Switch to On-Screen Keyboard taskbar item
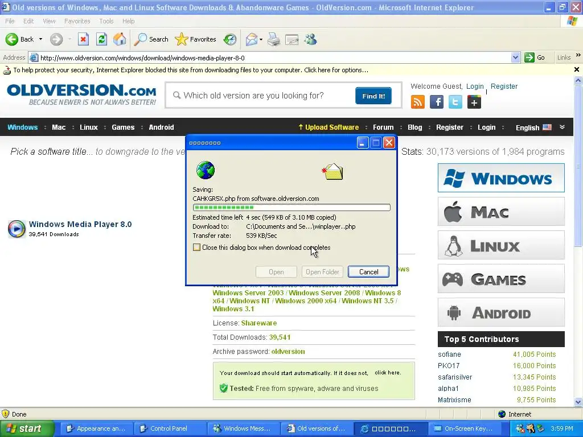583x437 pixels. pos(465,428)
